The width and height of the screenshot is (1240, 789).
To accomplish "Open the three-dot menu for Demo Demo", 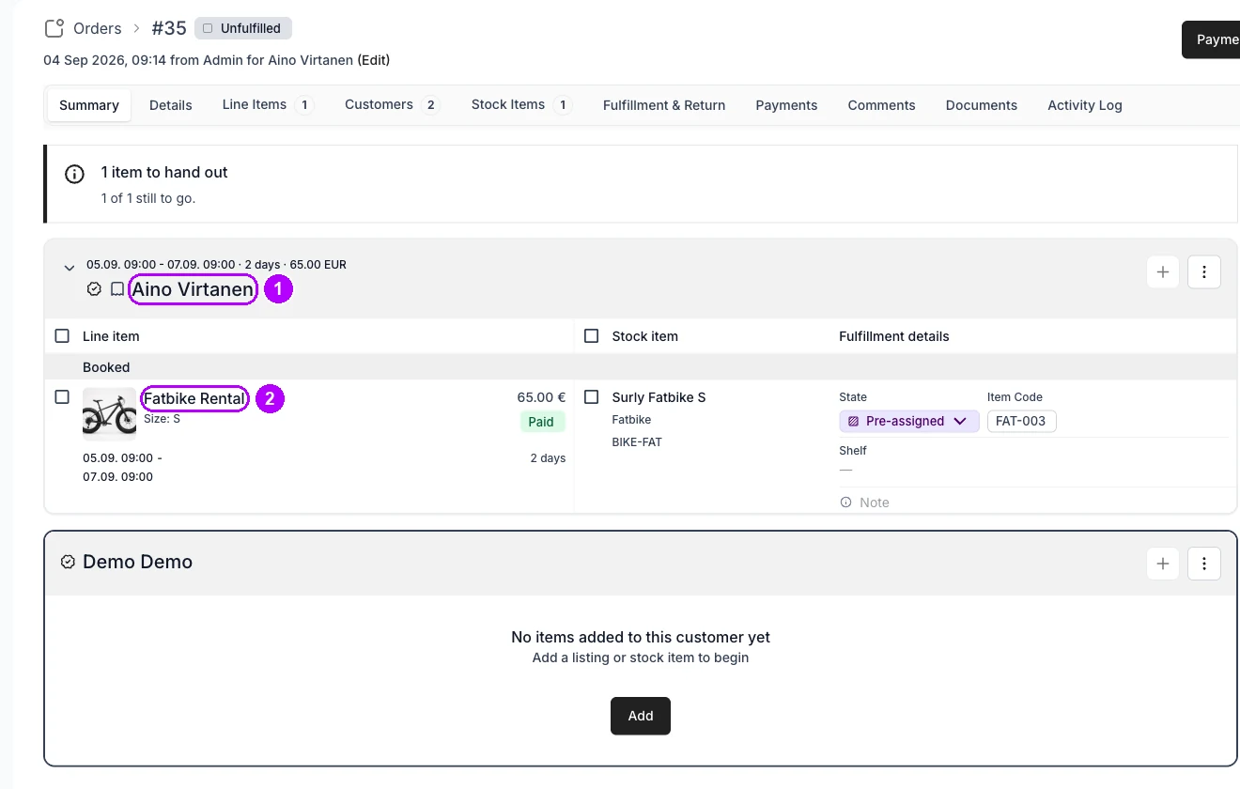I will [1204, 564].
